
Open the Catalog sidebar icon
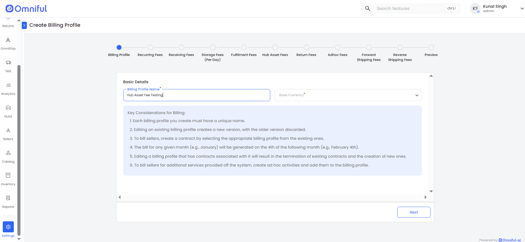(x=8, y=153)
